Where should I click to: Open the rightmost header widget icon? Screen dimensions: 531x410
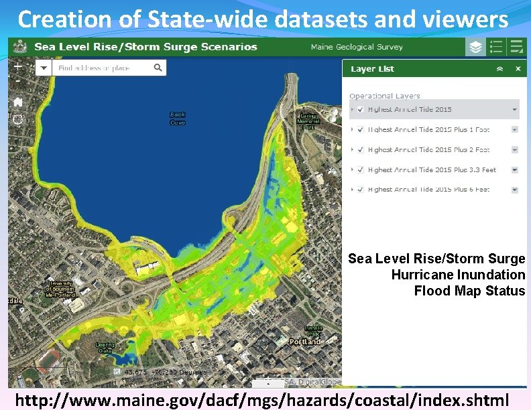(x=516, y=47)
